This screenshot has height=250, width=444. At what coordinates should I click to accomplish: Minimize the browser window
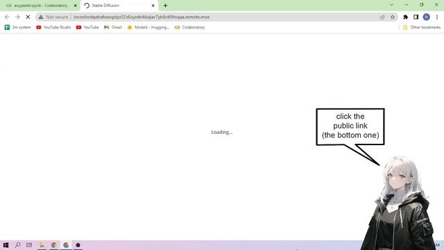click(407, 5)
